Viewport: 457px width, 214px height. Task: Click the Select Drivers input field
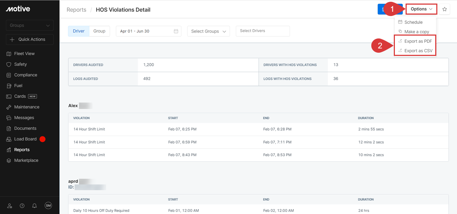[x=263, y=31]
